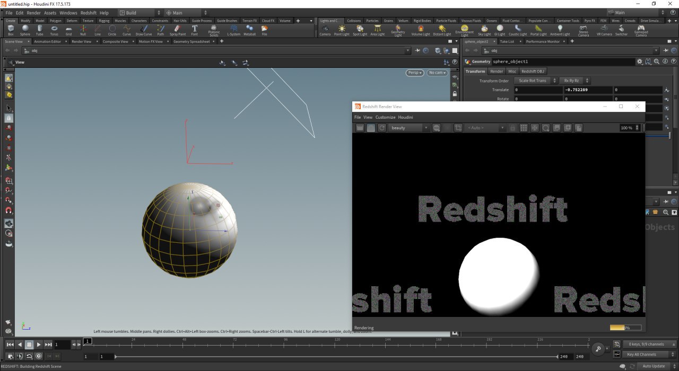Jump to the first frame
This screenshot has width=679, height=371.
(x=10, y=344)
